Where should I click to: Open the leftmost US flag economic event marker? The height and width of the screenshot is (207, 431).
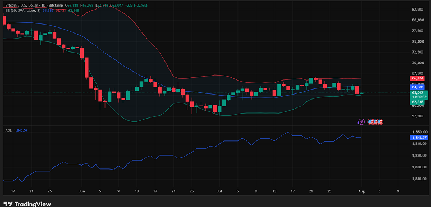(371, 121)
